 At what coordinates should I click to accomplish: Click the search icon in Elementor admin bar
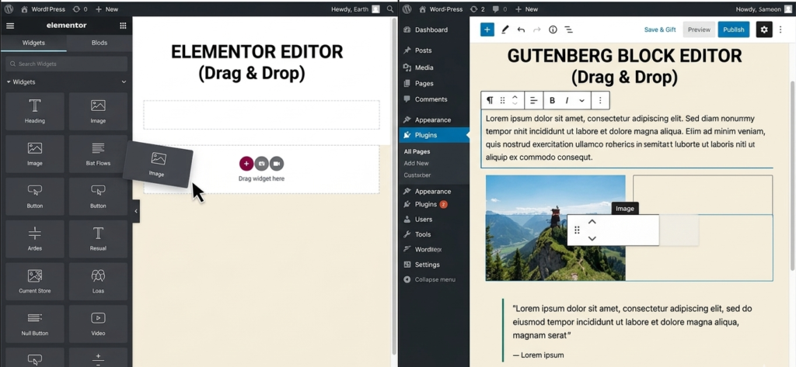coord(390,9)
